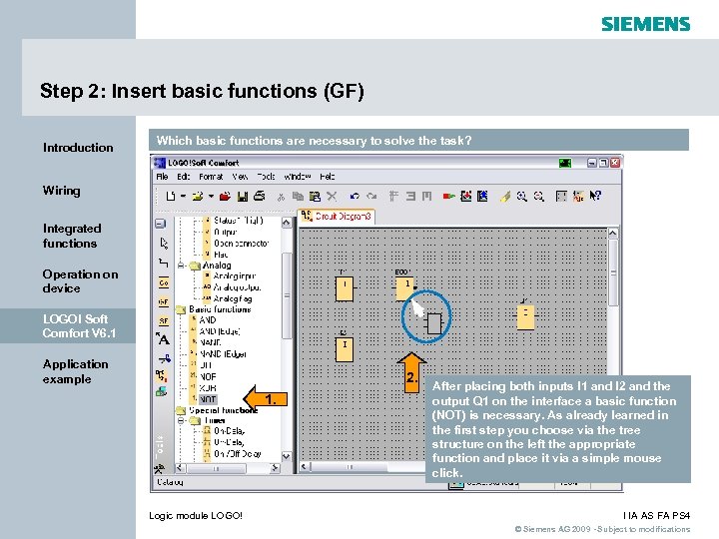
Task: Select the NOT function in tree
Action: 208,399
